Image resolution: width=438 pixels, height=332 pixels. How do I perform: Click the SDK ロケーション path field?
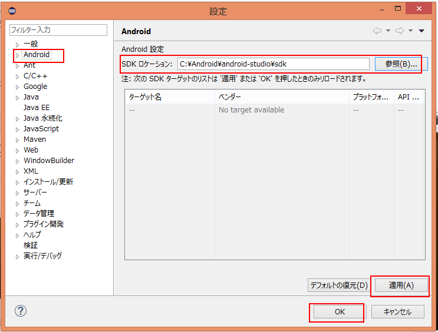pyautogui.click(x=273, y=64)
